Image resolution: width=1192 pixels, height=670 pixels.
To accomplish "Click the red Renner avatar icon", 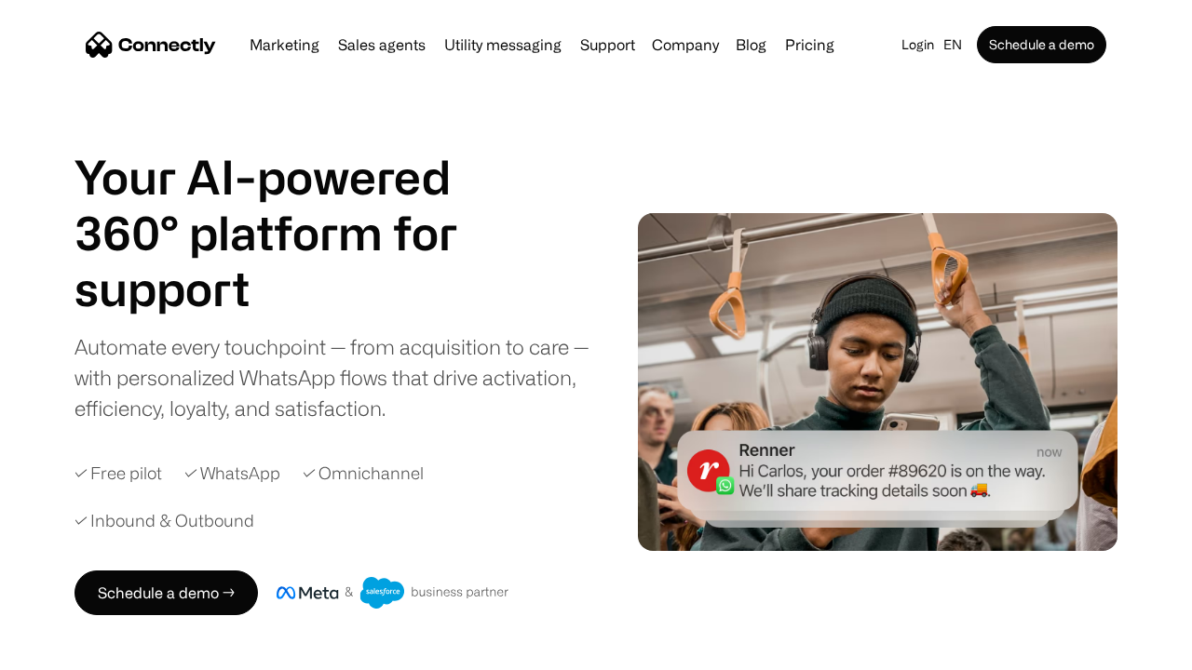I will tap(708, 470).
